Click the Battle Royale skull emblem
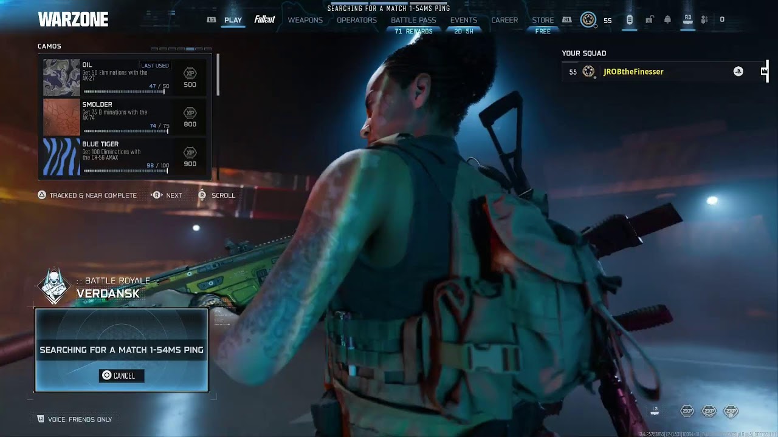778x437 pixels. tap(53, 286)
